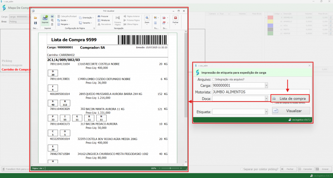Screen dimensions: 333x178
Task: Click the Página 1 de 1 status text
Action: (x=38, y=168)
